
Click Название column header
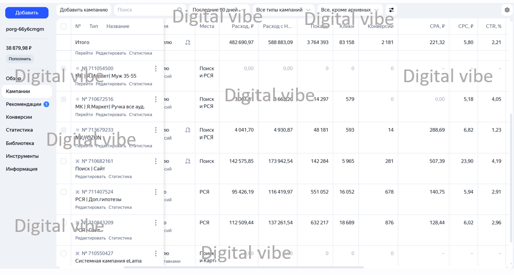click(117, 26)
